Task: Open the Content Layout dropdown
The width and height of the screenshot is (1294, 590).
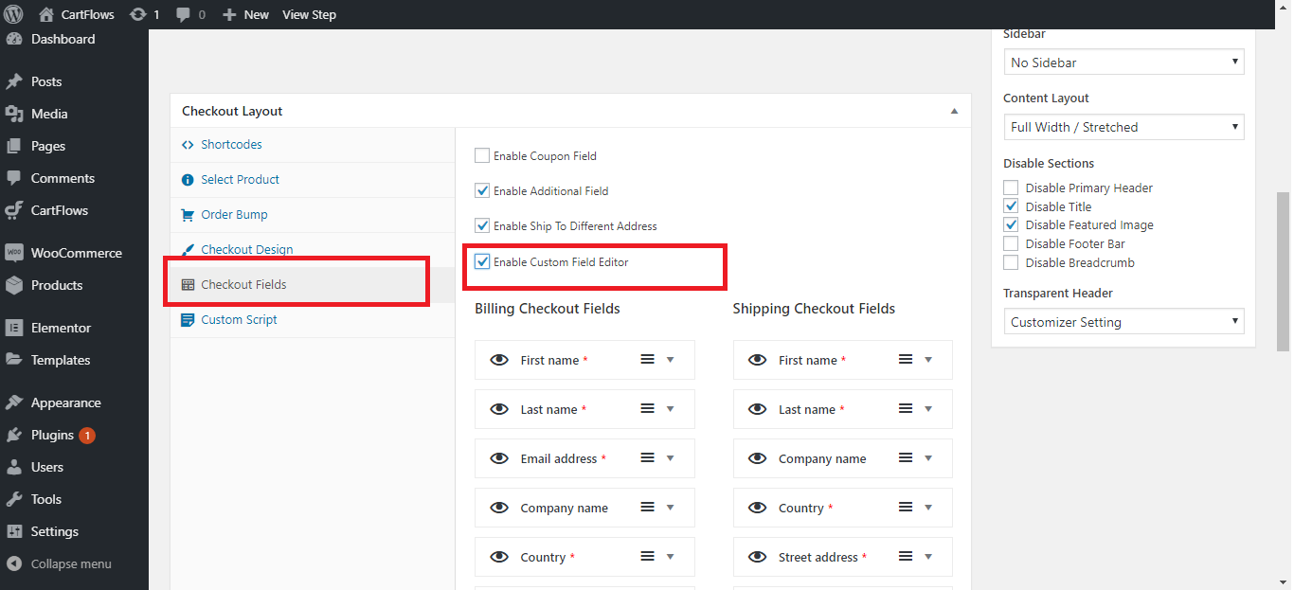Action: [1123, 126]
